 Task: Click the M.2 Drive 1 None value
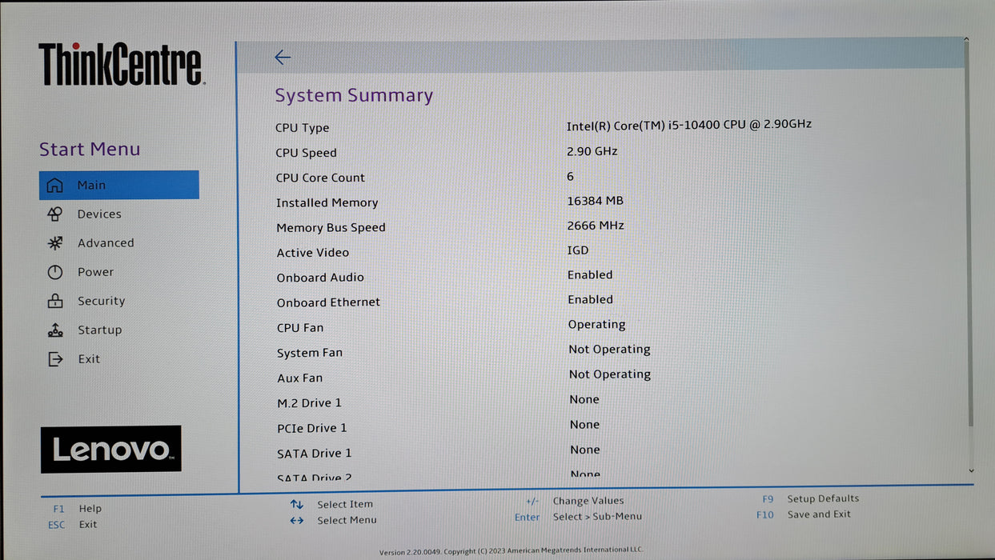coord(584,399)
